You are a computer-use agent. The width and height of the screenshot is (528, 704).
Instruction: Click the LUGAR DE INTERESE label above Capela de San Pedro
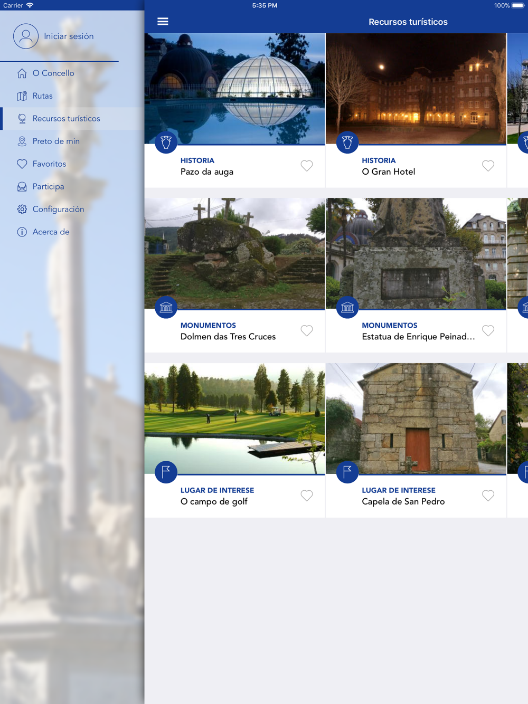[x=399, y=490]
